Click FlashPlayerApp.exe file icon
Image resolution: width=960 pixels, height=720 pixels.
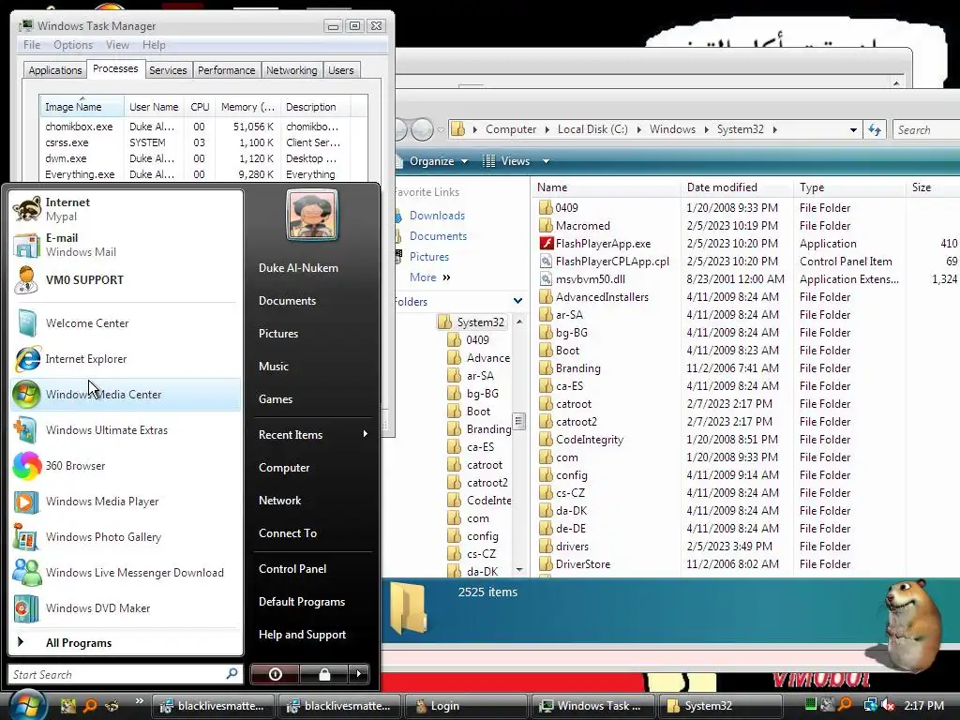(x=547, y=244)
